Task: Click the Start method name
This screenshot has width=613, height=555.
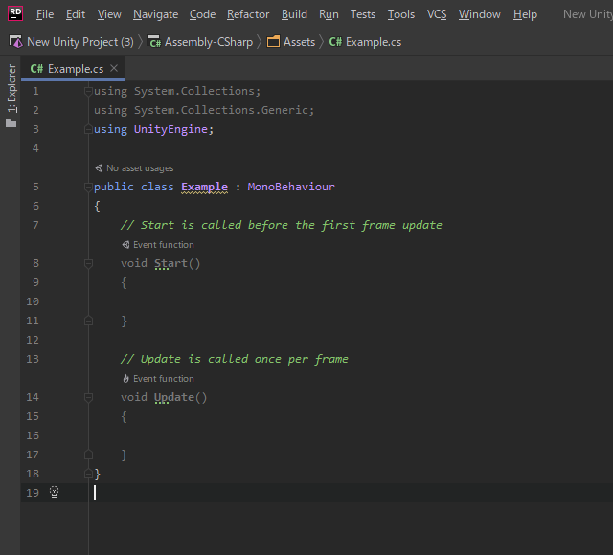Action: 170,263
